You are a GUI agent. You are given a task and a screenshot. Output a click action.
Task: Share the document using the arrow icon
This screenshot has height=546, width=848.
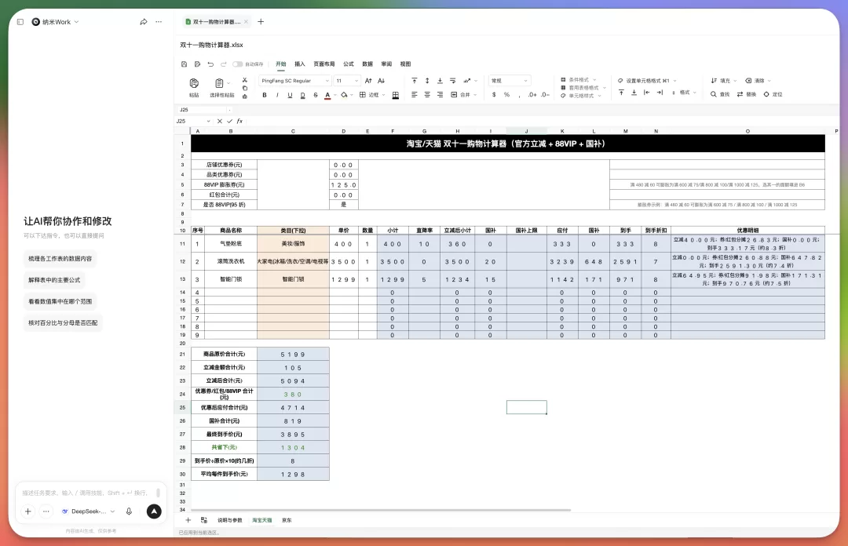(x=144, y=22)
